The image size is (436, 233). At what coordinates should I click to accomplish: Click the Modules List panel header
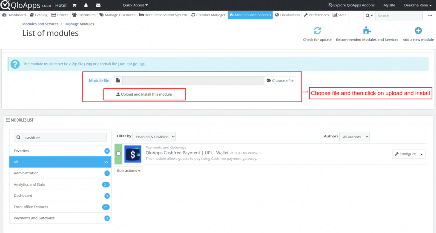point(20,120)
